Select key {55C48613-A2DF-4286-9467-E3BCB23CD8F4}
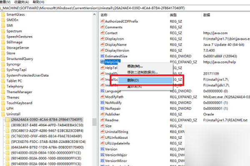Viewport: 250px width, 166px height. 47,131
